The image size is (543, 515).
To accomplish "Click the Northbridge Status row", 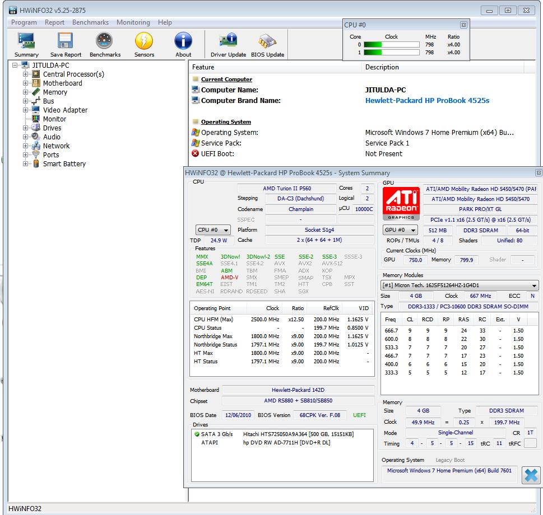I will click(281, 344).
